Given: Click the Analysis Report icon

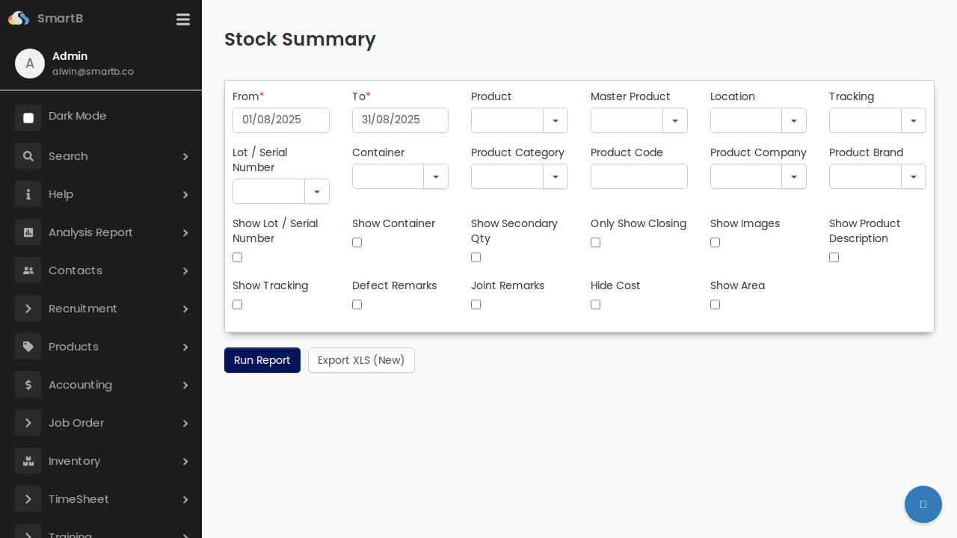Looking at the screenshot, I should coord(28,232).
